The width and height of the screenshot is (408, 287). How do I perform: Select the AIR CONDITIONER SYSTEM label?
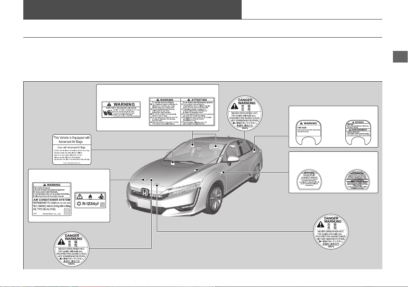coord(52,199)
